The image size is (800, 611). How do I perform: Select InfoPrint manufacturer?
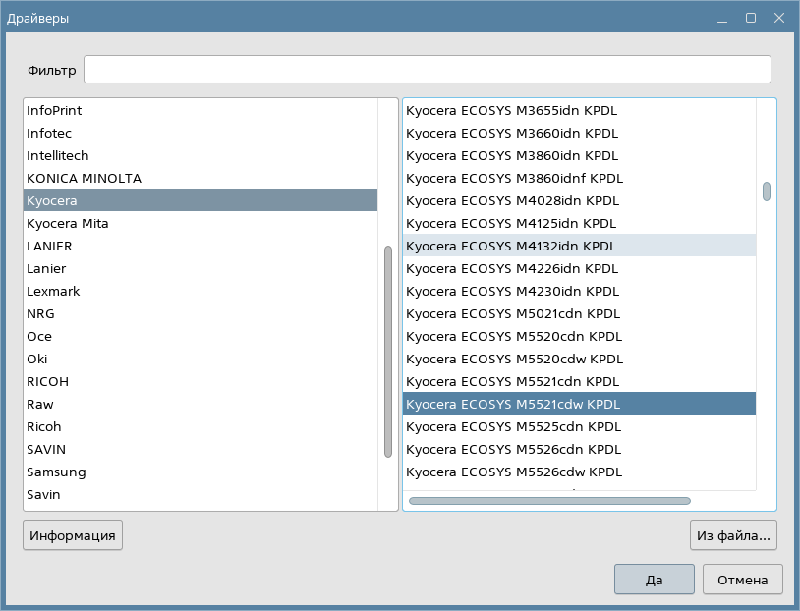pyautogui.click(x=200, y=110)
